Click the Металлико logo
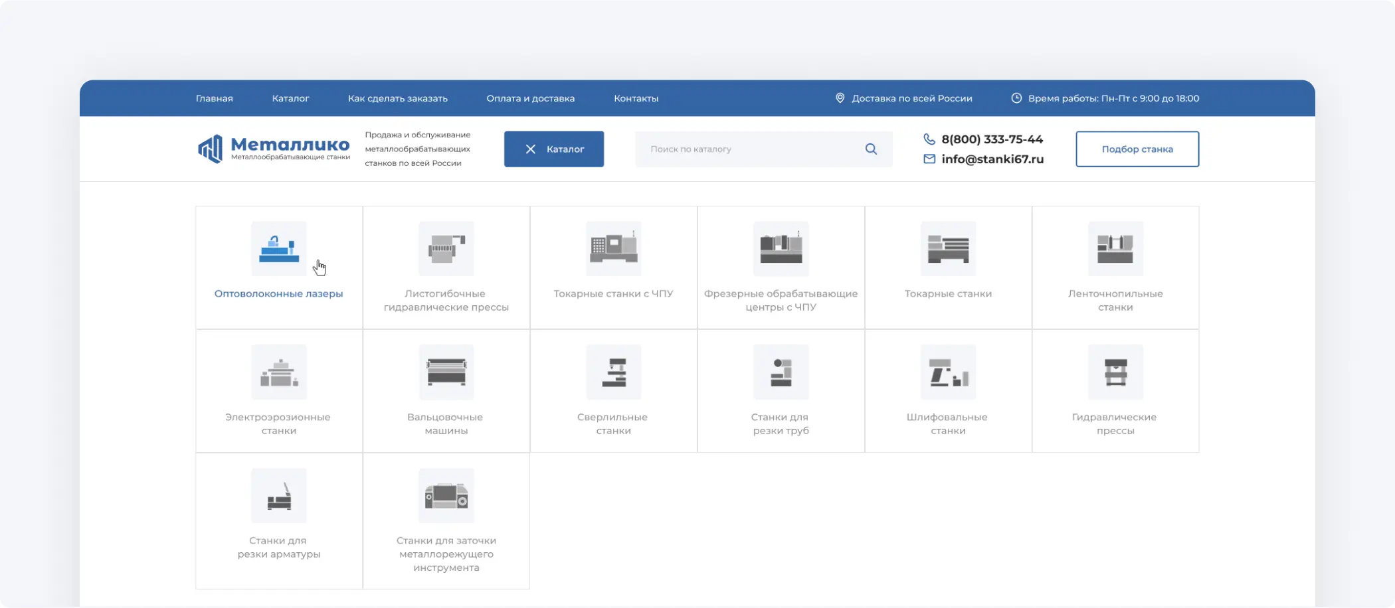 point(274,149)
